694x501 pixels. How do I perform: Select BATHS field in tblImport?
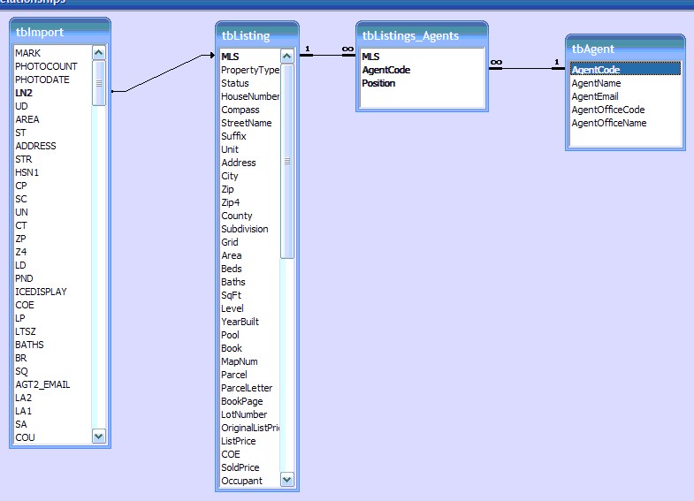(30, 345)
